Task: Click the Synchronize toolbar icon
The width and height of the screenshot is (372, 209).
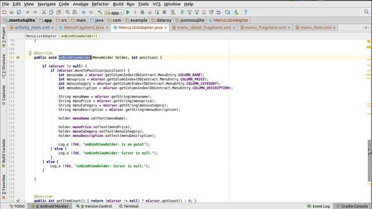Action: pos(19,12)
